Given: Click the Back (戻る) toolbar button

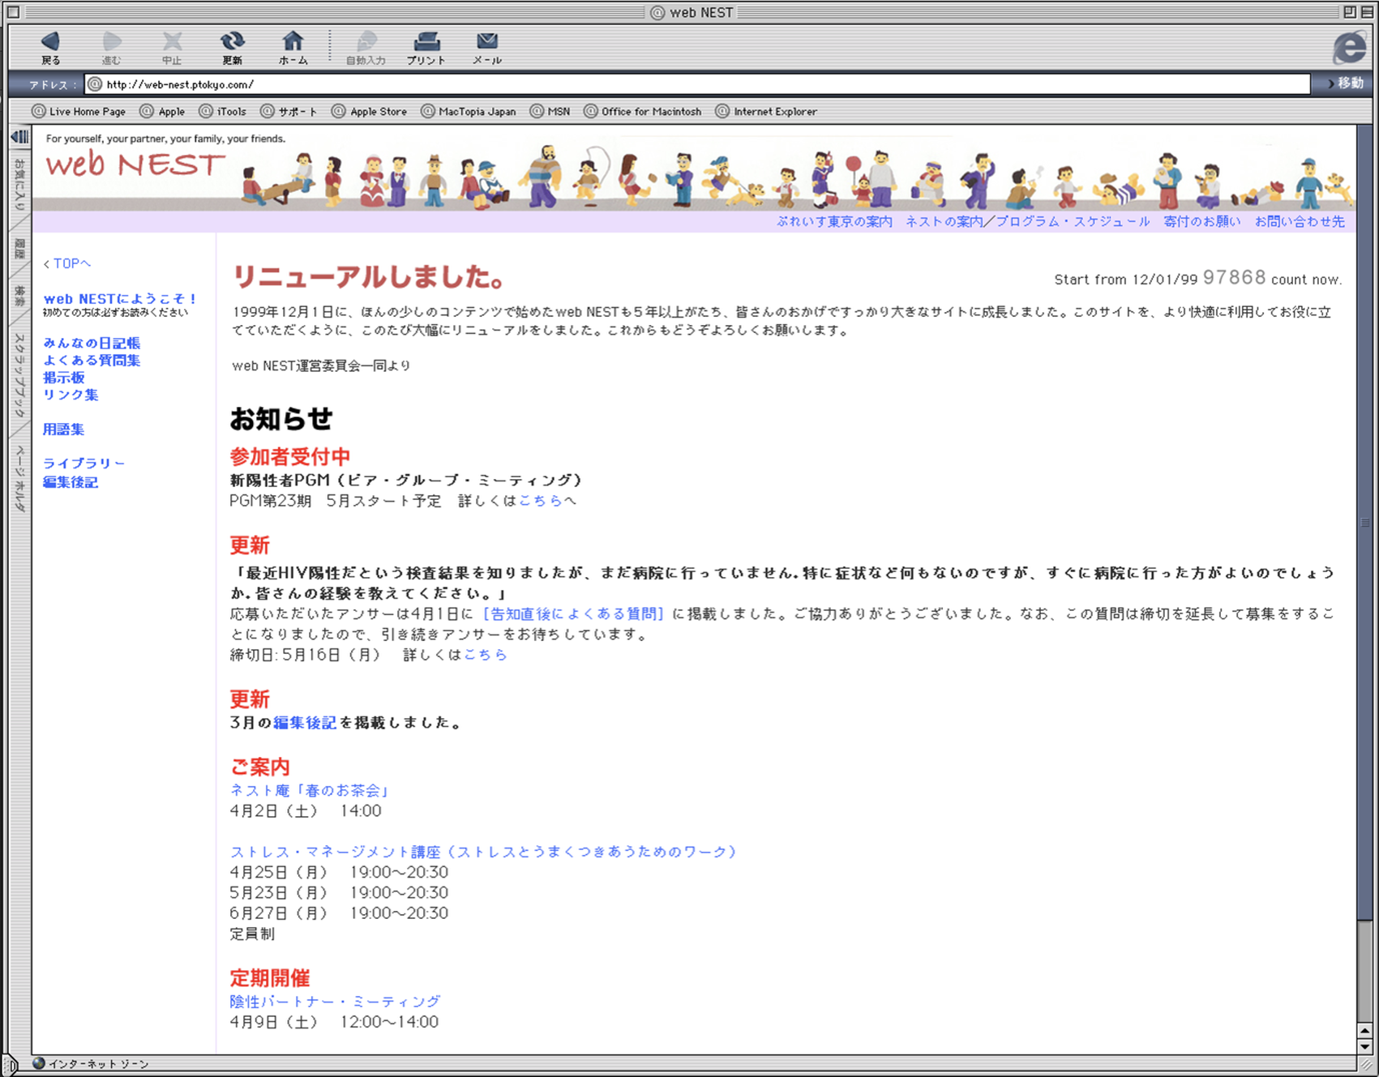Looking at the screenshot, I should pyautogui.click(x=50, y=47).
